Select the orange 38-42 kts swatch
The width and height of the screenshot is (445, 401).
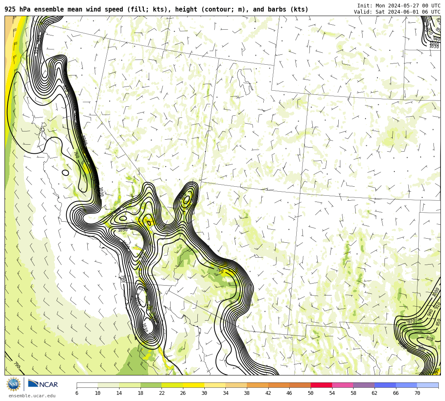click(x=258, y=385)
